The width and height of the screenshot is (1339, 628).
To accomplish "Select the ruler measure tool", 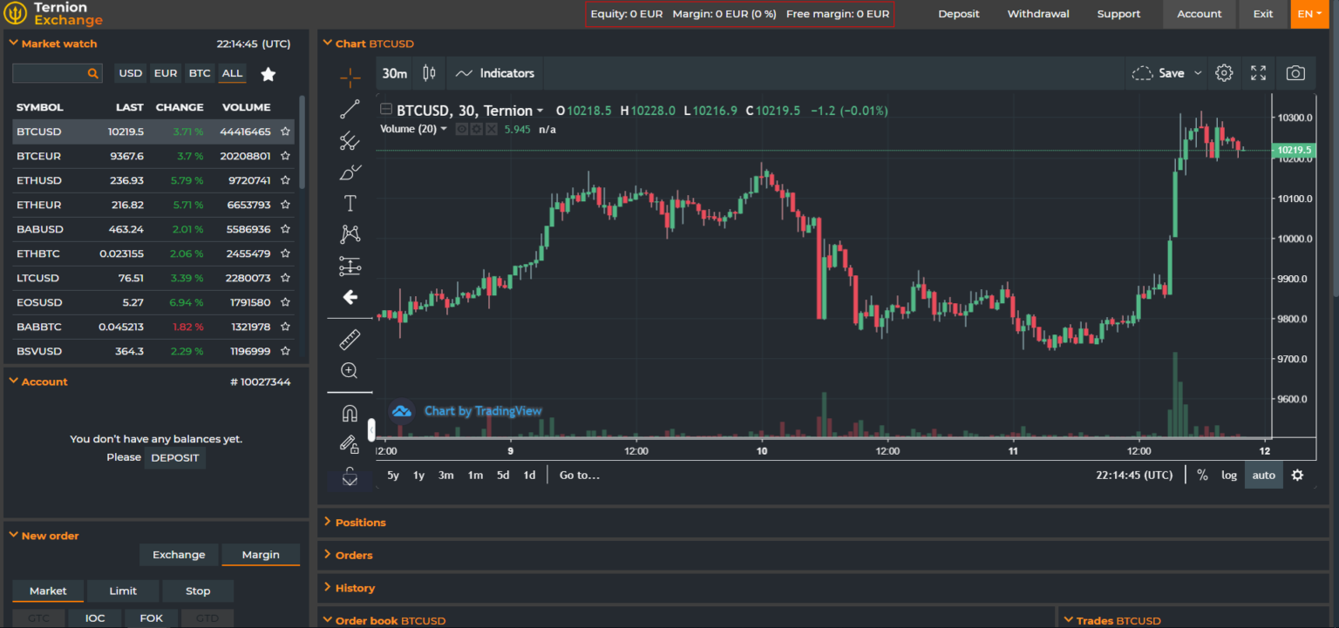I will coord(350,339).
